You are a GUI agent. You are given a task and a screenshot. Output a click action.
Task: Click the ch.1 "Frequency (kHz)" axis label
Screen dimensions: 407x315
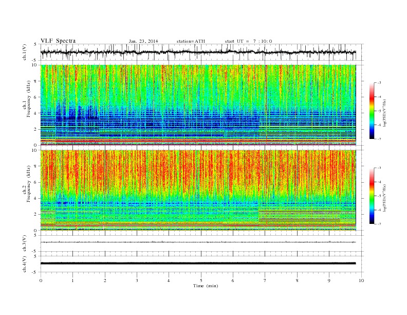pos(28,99)
